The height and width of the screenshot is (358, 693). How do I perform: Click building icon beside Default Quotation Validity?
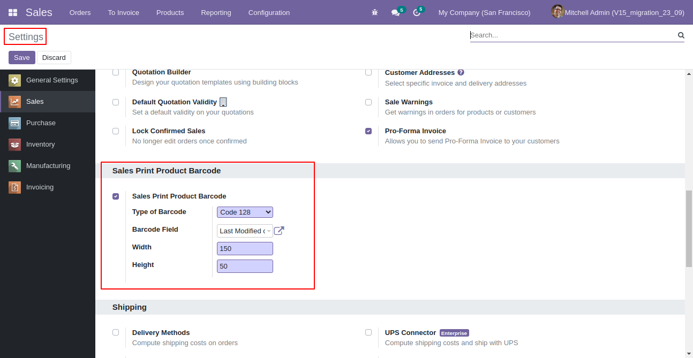(x=223, y=102)
